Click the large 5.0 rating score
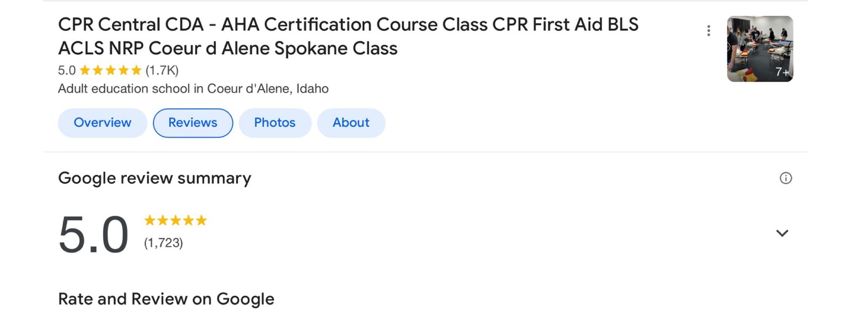Viewport: 851px width, 321px height. click(94, 234)
